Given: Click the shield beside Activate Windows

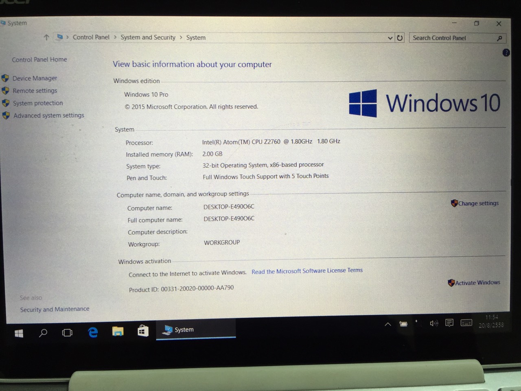Looking at the screenshot, I should (451, 283).
